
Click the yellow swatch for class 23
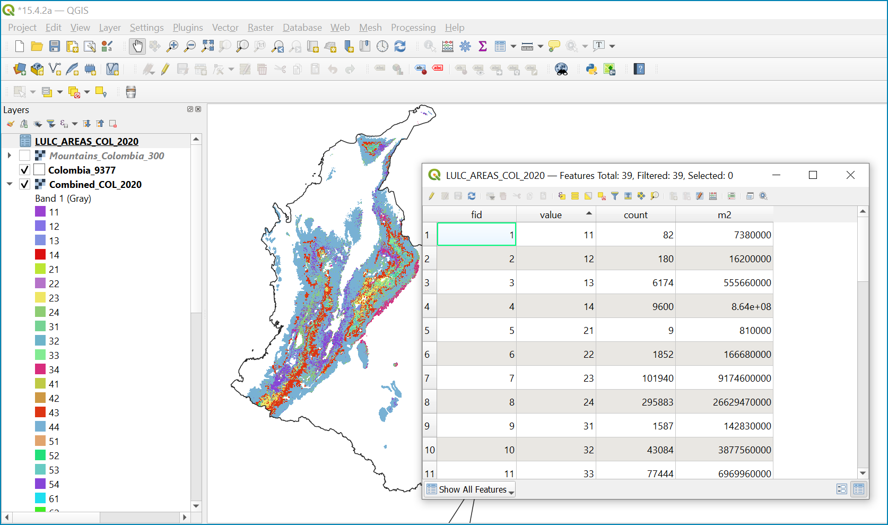click(40, 298)
